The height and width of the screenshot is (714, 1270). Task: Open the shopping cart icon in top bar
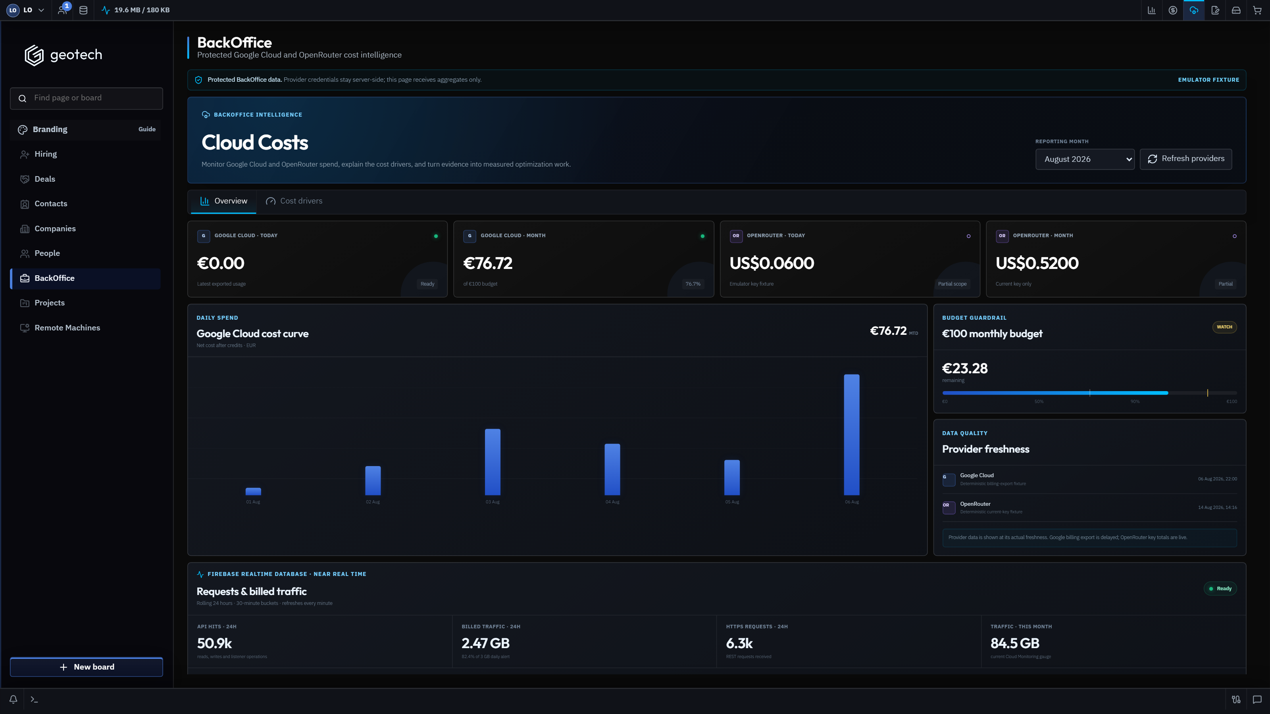pos(1257,10)
